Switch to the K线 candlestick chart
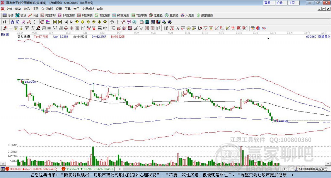Screen dimensions: 331x178 [34, 16]
